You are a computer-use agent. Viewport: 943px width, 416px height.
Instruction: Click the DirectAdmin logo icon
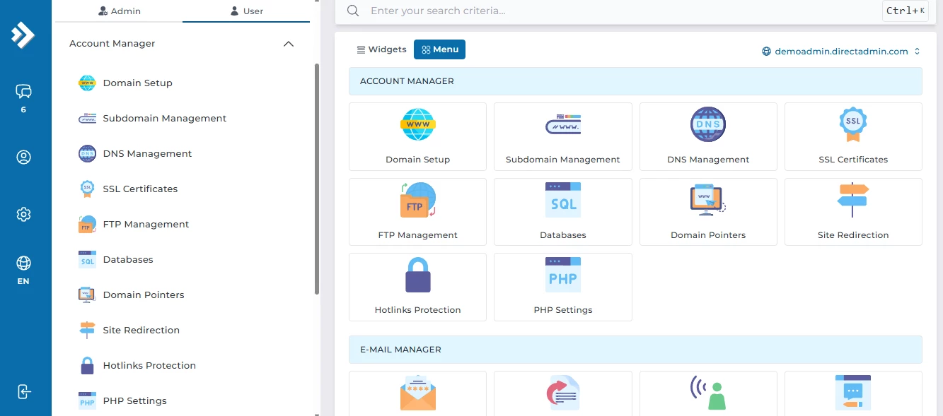coord(23,35)
